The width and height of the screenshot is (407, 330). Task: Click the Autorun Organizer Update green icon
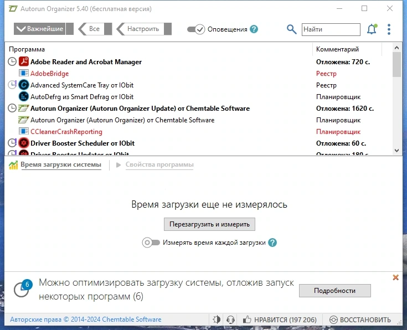pyautogui.click(x=23, y=108)
